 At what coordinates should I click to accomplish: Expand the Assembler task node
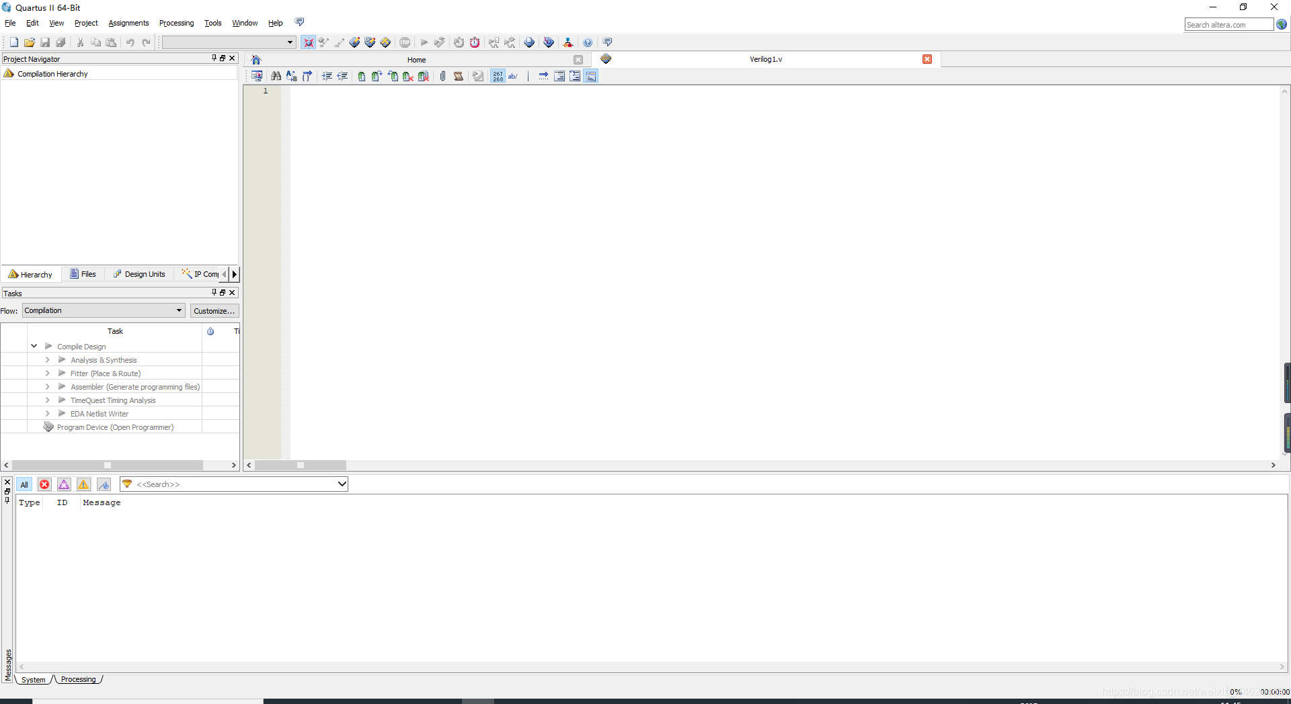pos(47,386)
